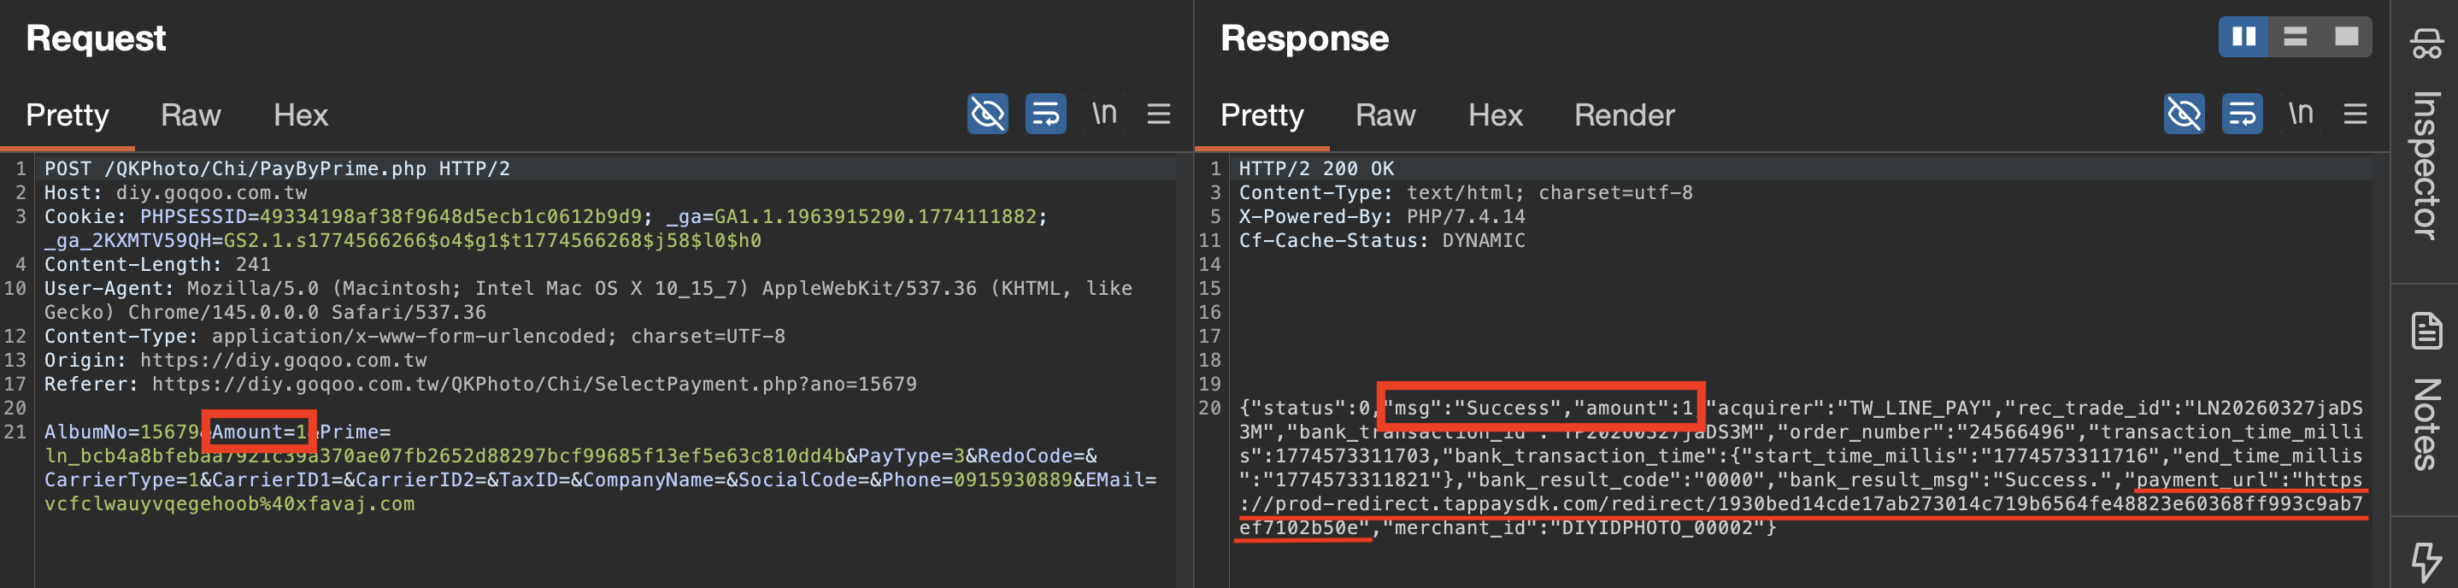Click response Content-Type text/html header
The image size is (2458, 588).
tap(1466, 193)
